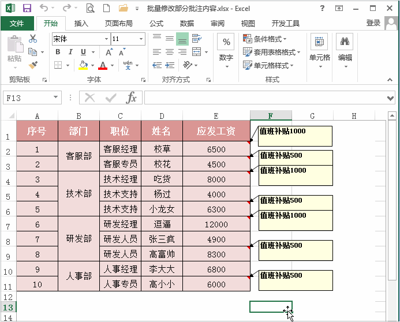
Task: Create a new blank workbook
Action: (107, 8)
